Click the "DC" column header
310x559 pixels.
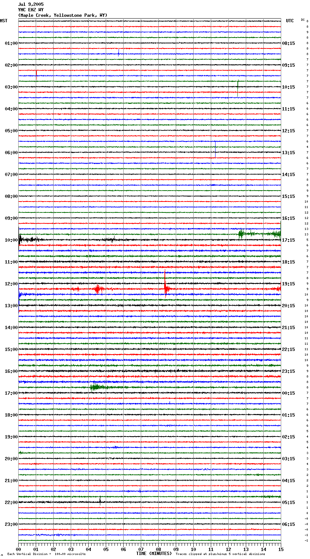coord(303,20)
